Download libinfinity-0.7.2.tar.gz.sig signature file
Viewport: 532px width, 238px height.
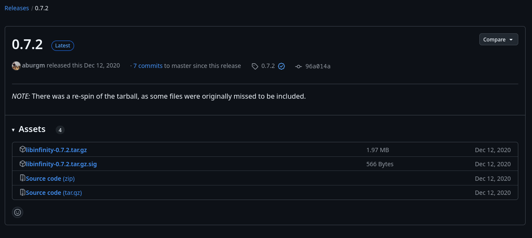click(61, 164)
